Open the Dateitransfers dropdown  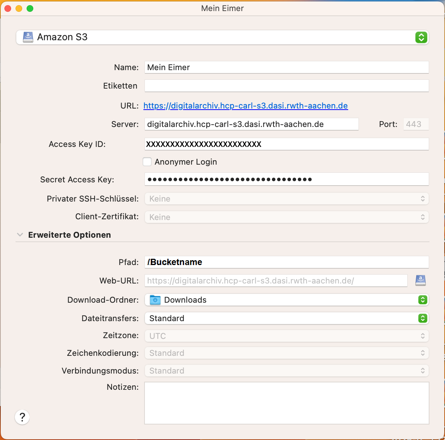[x=286, y=318]
